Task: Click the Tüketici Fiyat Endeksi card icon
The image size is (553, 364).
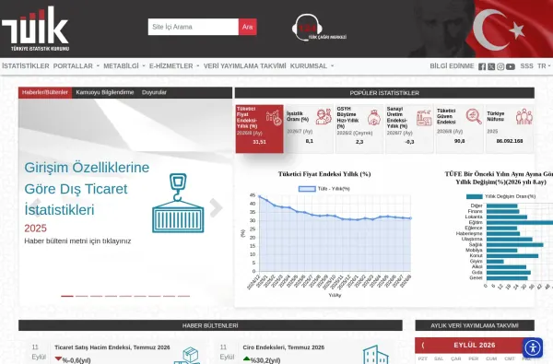Action: coord(274,117)
